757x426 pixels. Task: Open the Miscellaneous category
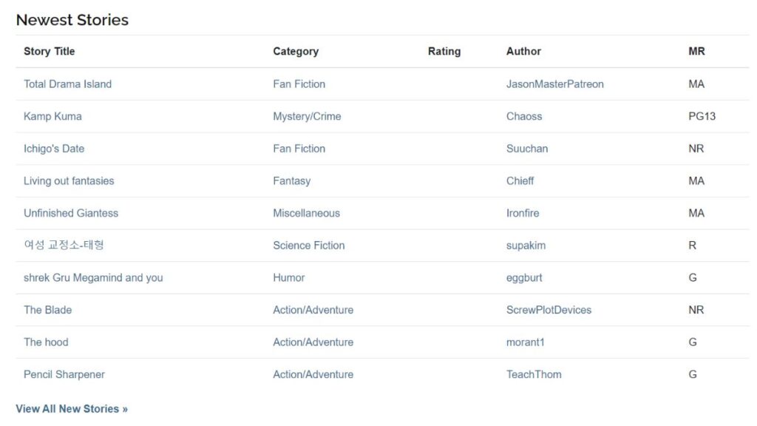coord(306,213)
